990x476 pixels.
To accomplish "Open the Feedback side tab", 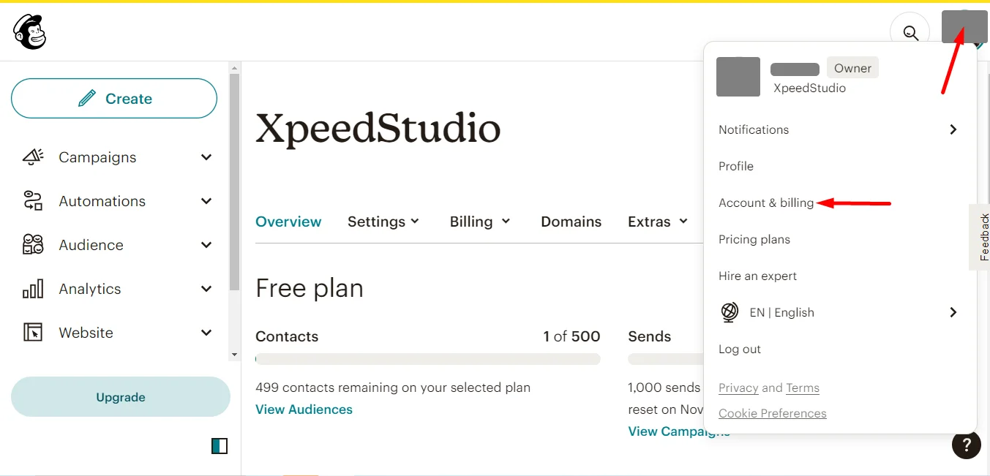I will coord(980,237).
